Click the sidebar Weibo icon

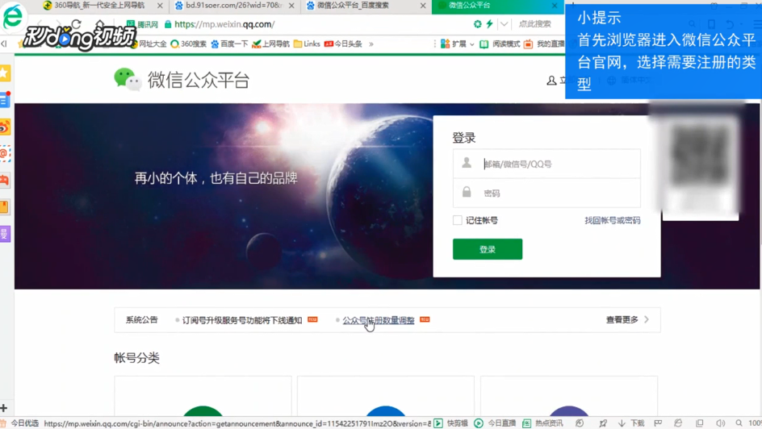[5, 127]
